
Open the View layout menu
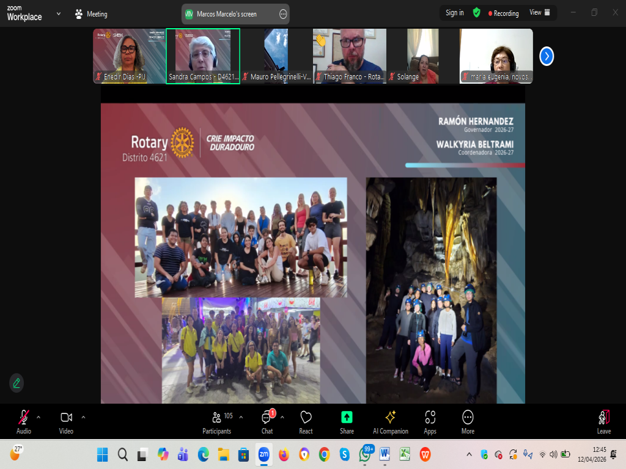pos(539,13)
